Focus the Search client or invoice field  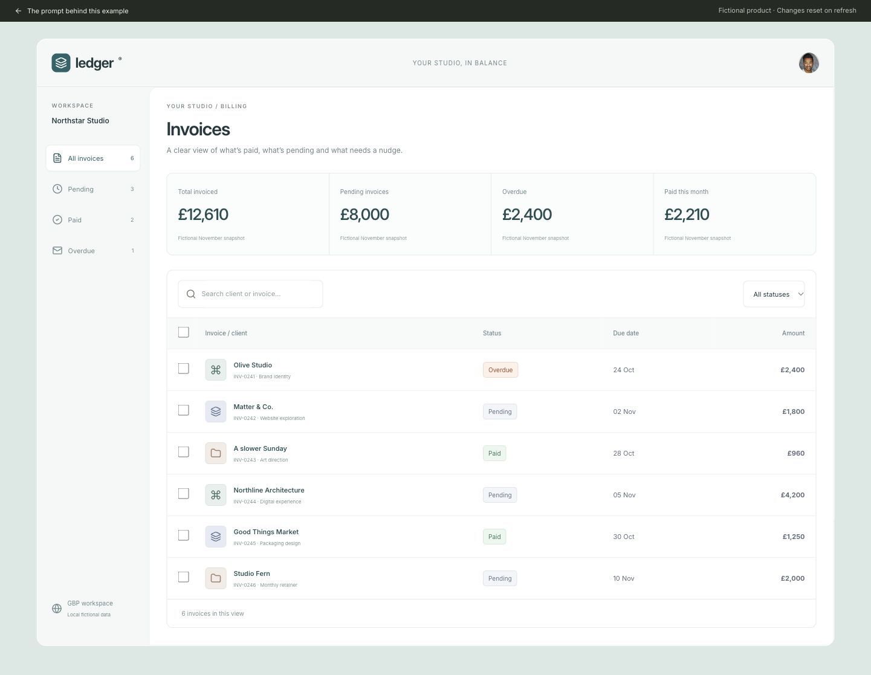coord(250,294)
